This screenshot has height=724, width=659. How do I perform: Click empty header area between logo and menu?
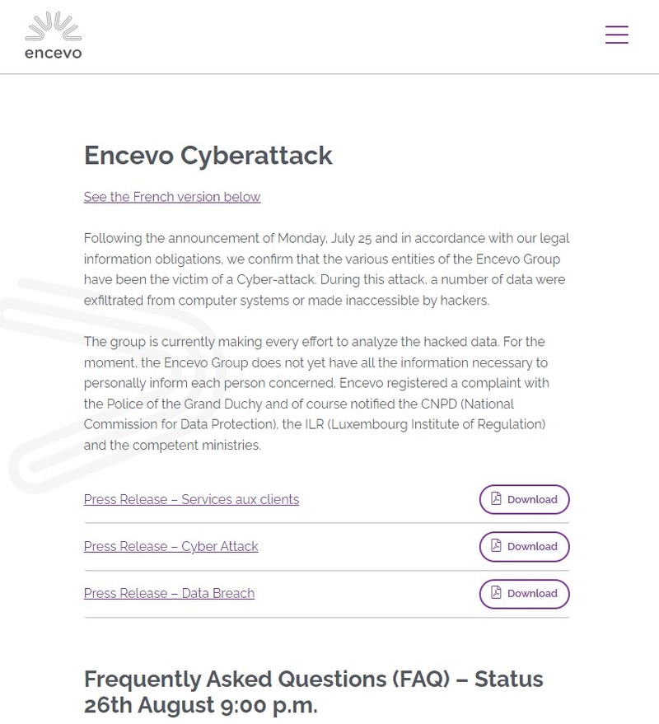tap(329, 37)
